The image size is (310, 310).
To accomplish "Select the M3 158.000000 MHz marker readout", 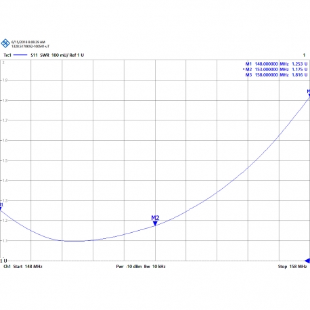I will 276,74.
